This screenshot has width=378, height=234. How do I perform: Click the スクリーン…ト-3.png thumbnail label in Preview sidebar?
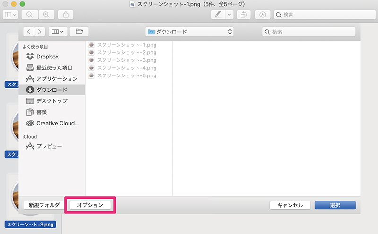(x=30, y=225)
